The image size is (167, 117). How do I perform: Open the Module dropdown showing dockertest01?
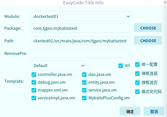[81, 16]
